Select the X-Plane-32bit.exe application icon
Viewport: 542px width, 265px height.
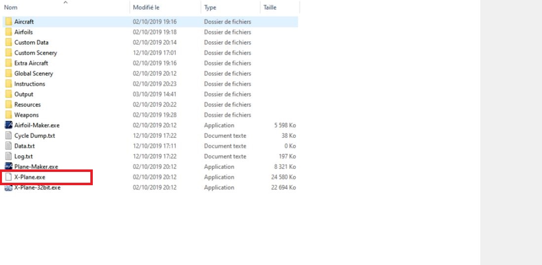(9, 187)
